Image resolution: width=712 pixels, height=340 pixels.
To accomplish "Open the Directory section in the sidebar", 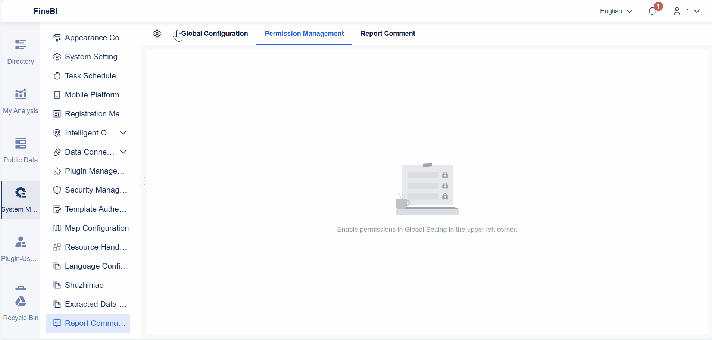I will pyautogui.click(x=21, y=51).
